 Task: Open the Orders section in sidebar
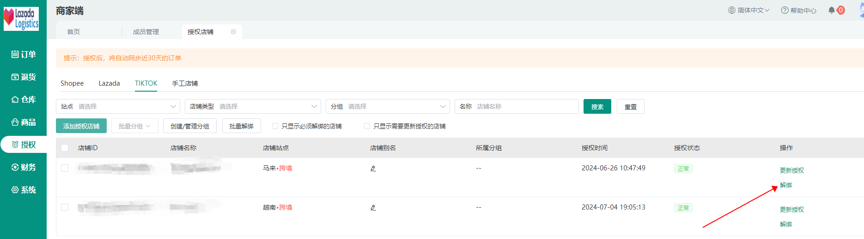point(24,54)
